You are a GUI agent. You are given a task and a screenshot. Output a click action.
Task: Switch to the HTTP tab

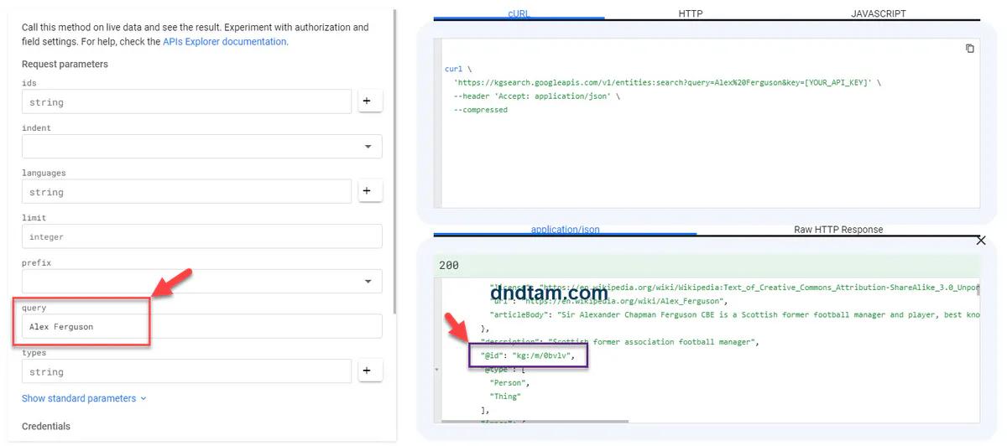(690, 13)
